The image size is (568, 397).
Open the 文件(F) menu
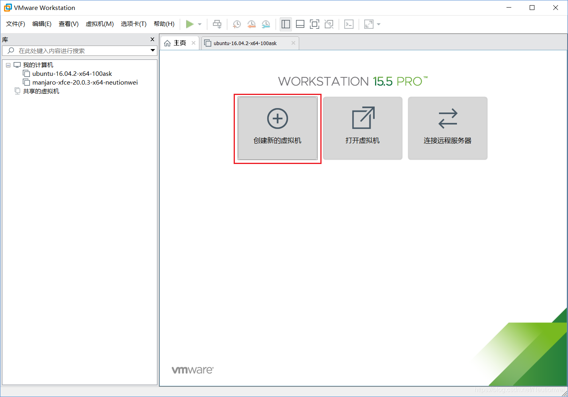[16, 24]
